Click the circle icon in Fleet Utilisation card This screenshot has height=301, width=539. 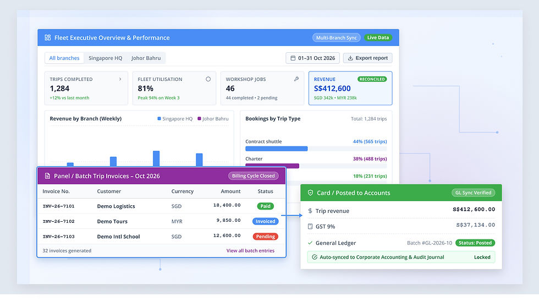(x=208, y=79)
